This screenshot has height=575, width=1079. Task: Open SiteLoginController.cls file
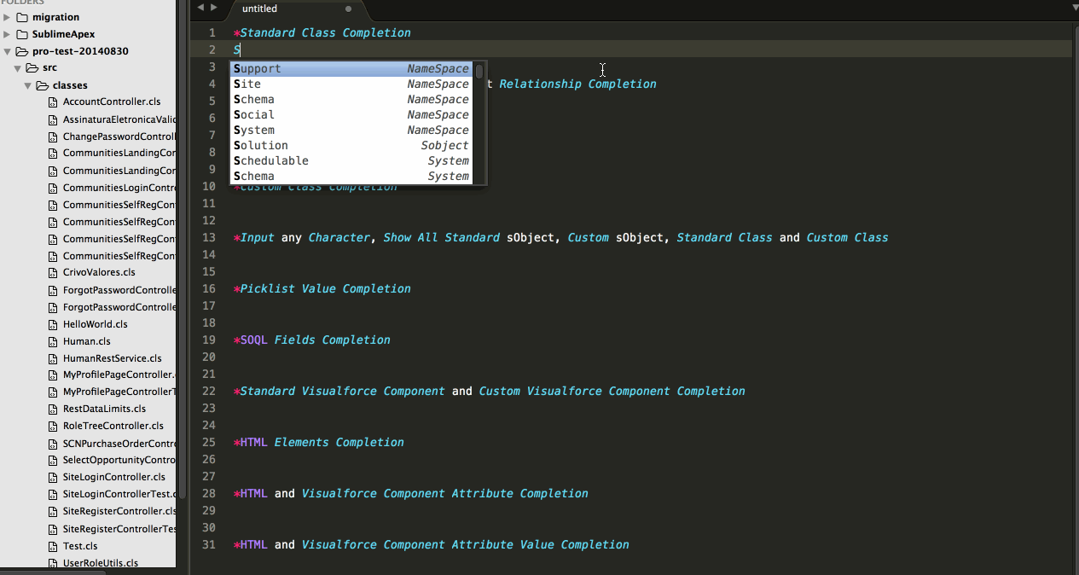click(x=113, y=477)
